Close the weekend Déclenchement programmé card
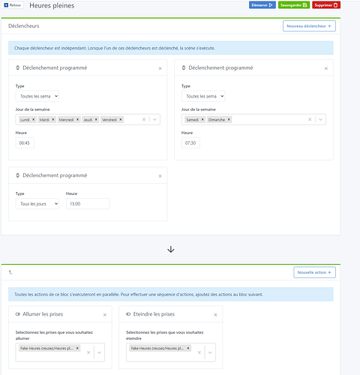This screenshot has width=360, height=375. pyautogui.click(x=326, y=68)
